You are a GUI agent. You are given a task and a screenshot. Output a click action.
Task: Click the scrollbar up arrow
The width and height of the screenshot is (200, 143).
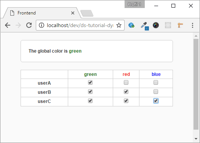[x=196, y=36]
